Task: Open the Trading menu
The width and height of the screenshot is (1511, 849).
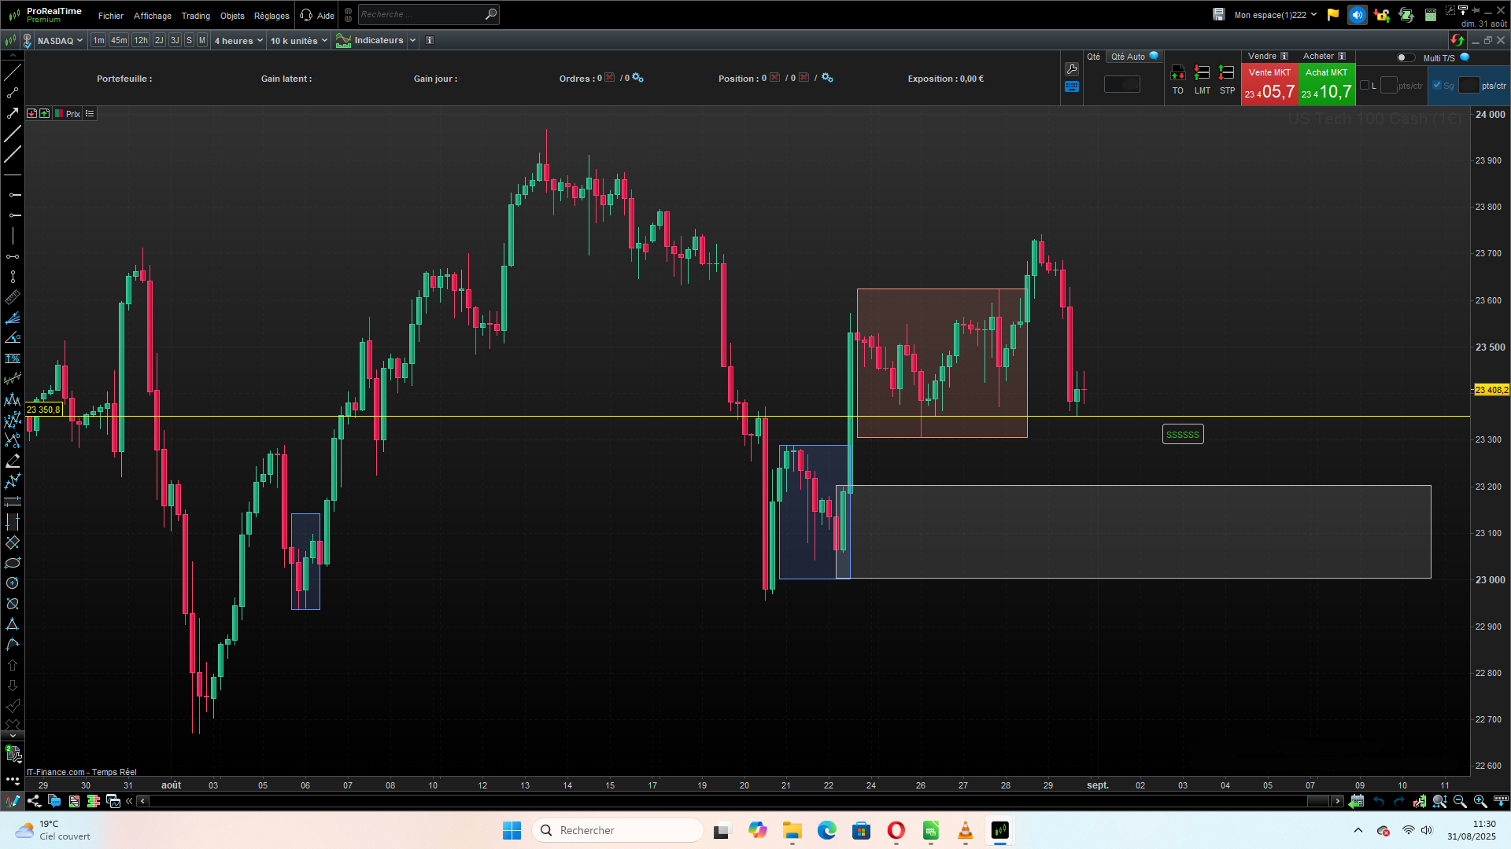Action: pos(195,16)
